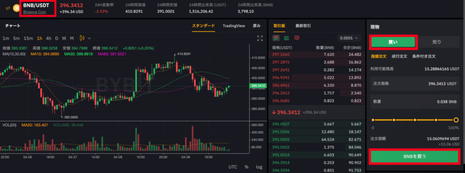Switch to the 売り sell toggle
This screenshot has width=465, height=173.
coord(436,42)
